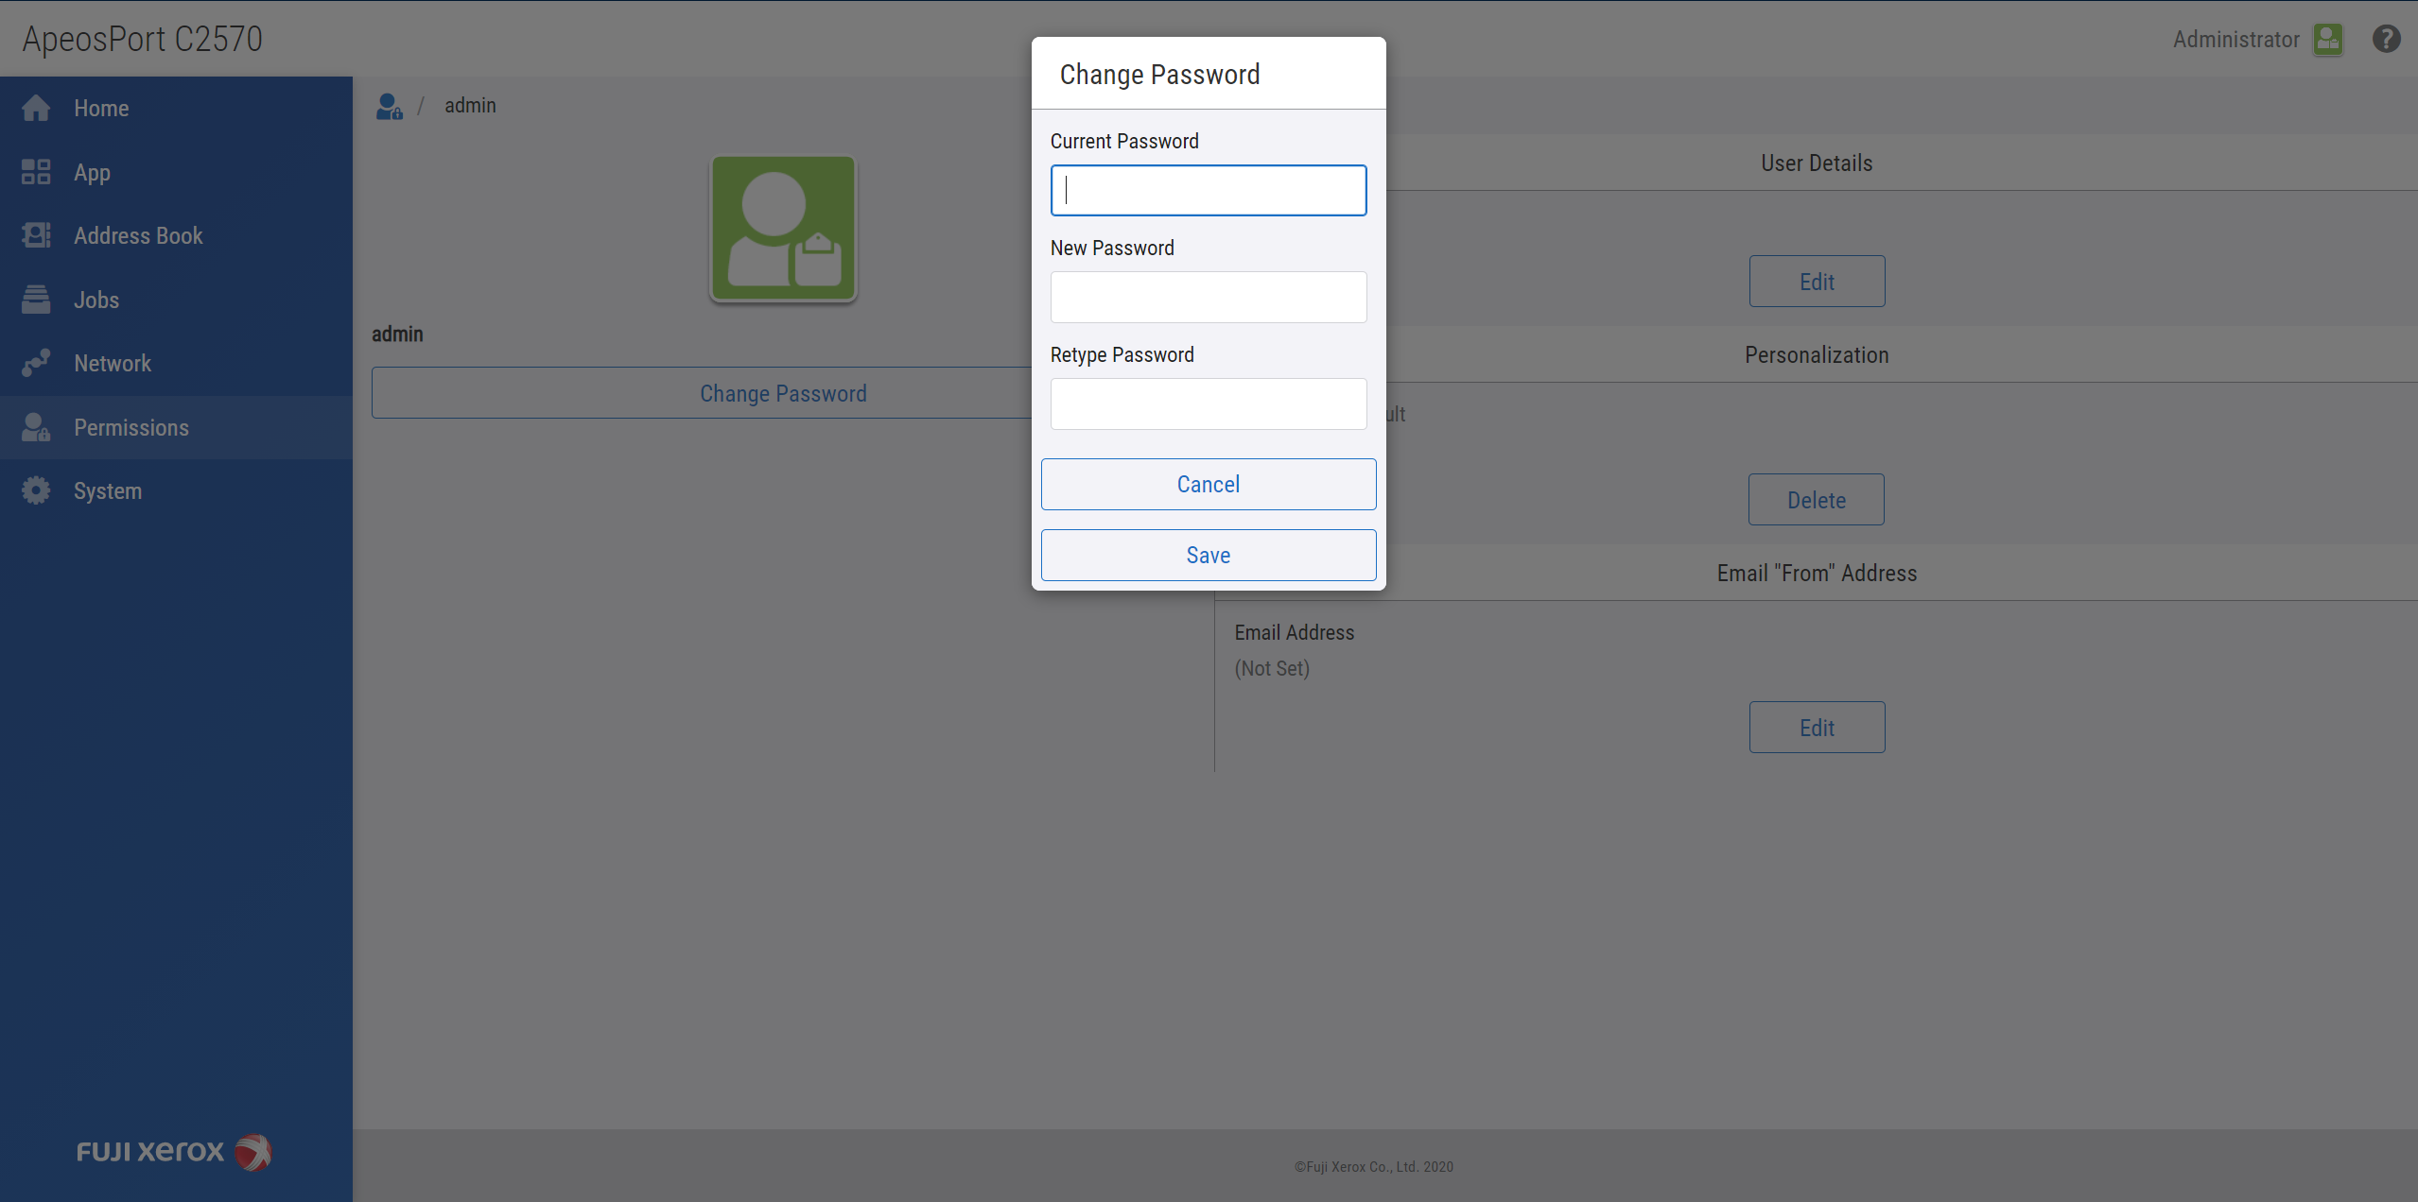
Task: Click the Administrator avatar icon
Action: pyautogui.click(x=2327, y=40)
